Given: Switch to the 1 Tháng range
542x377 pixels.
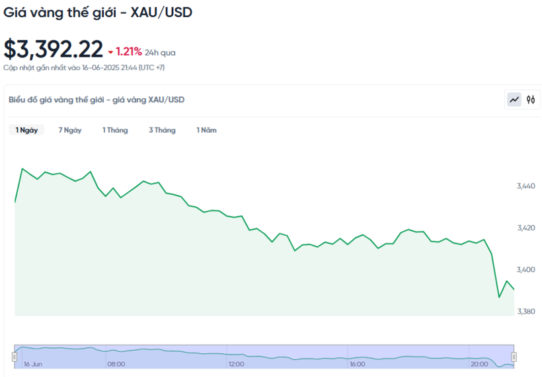Looking at the screenshot, I should tap(115, 130).
